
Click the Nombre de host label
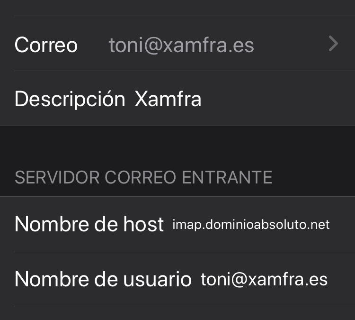[x=89, y=224]
